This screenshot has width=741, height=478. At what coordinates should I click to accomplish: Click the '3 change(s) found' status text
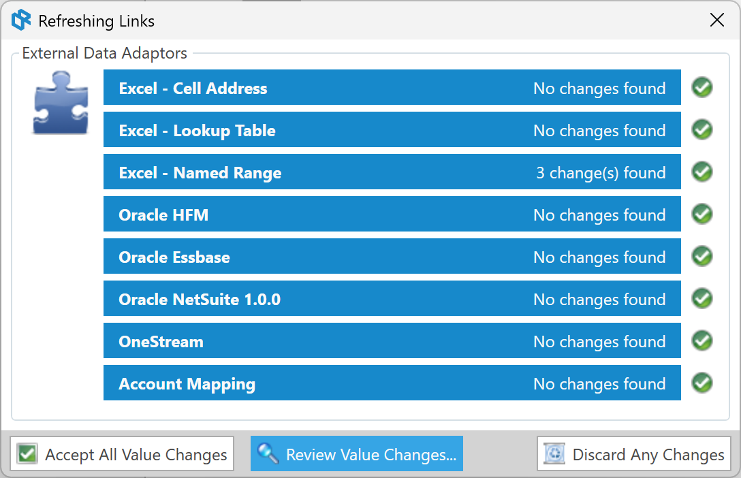point(601,173)
